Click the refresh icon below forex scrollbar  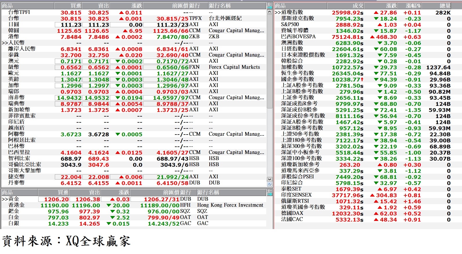[x=269, y=184]
